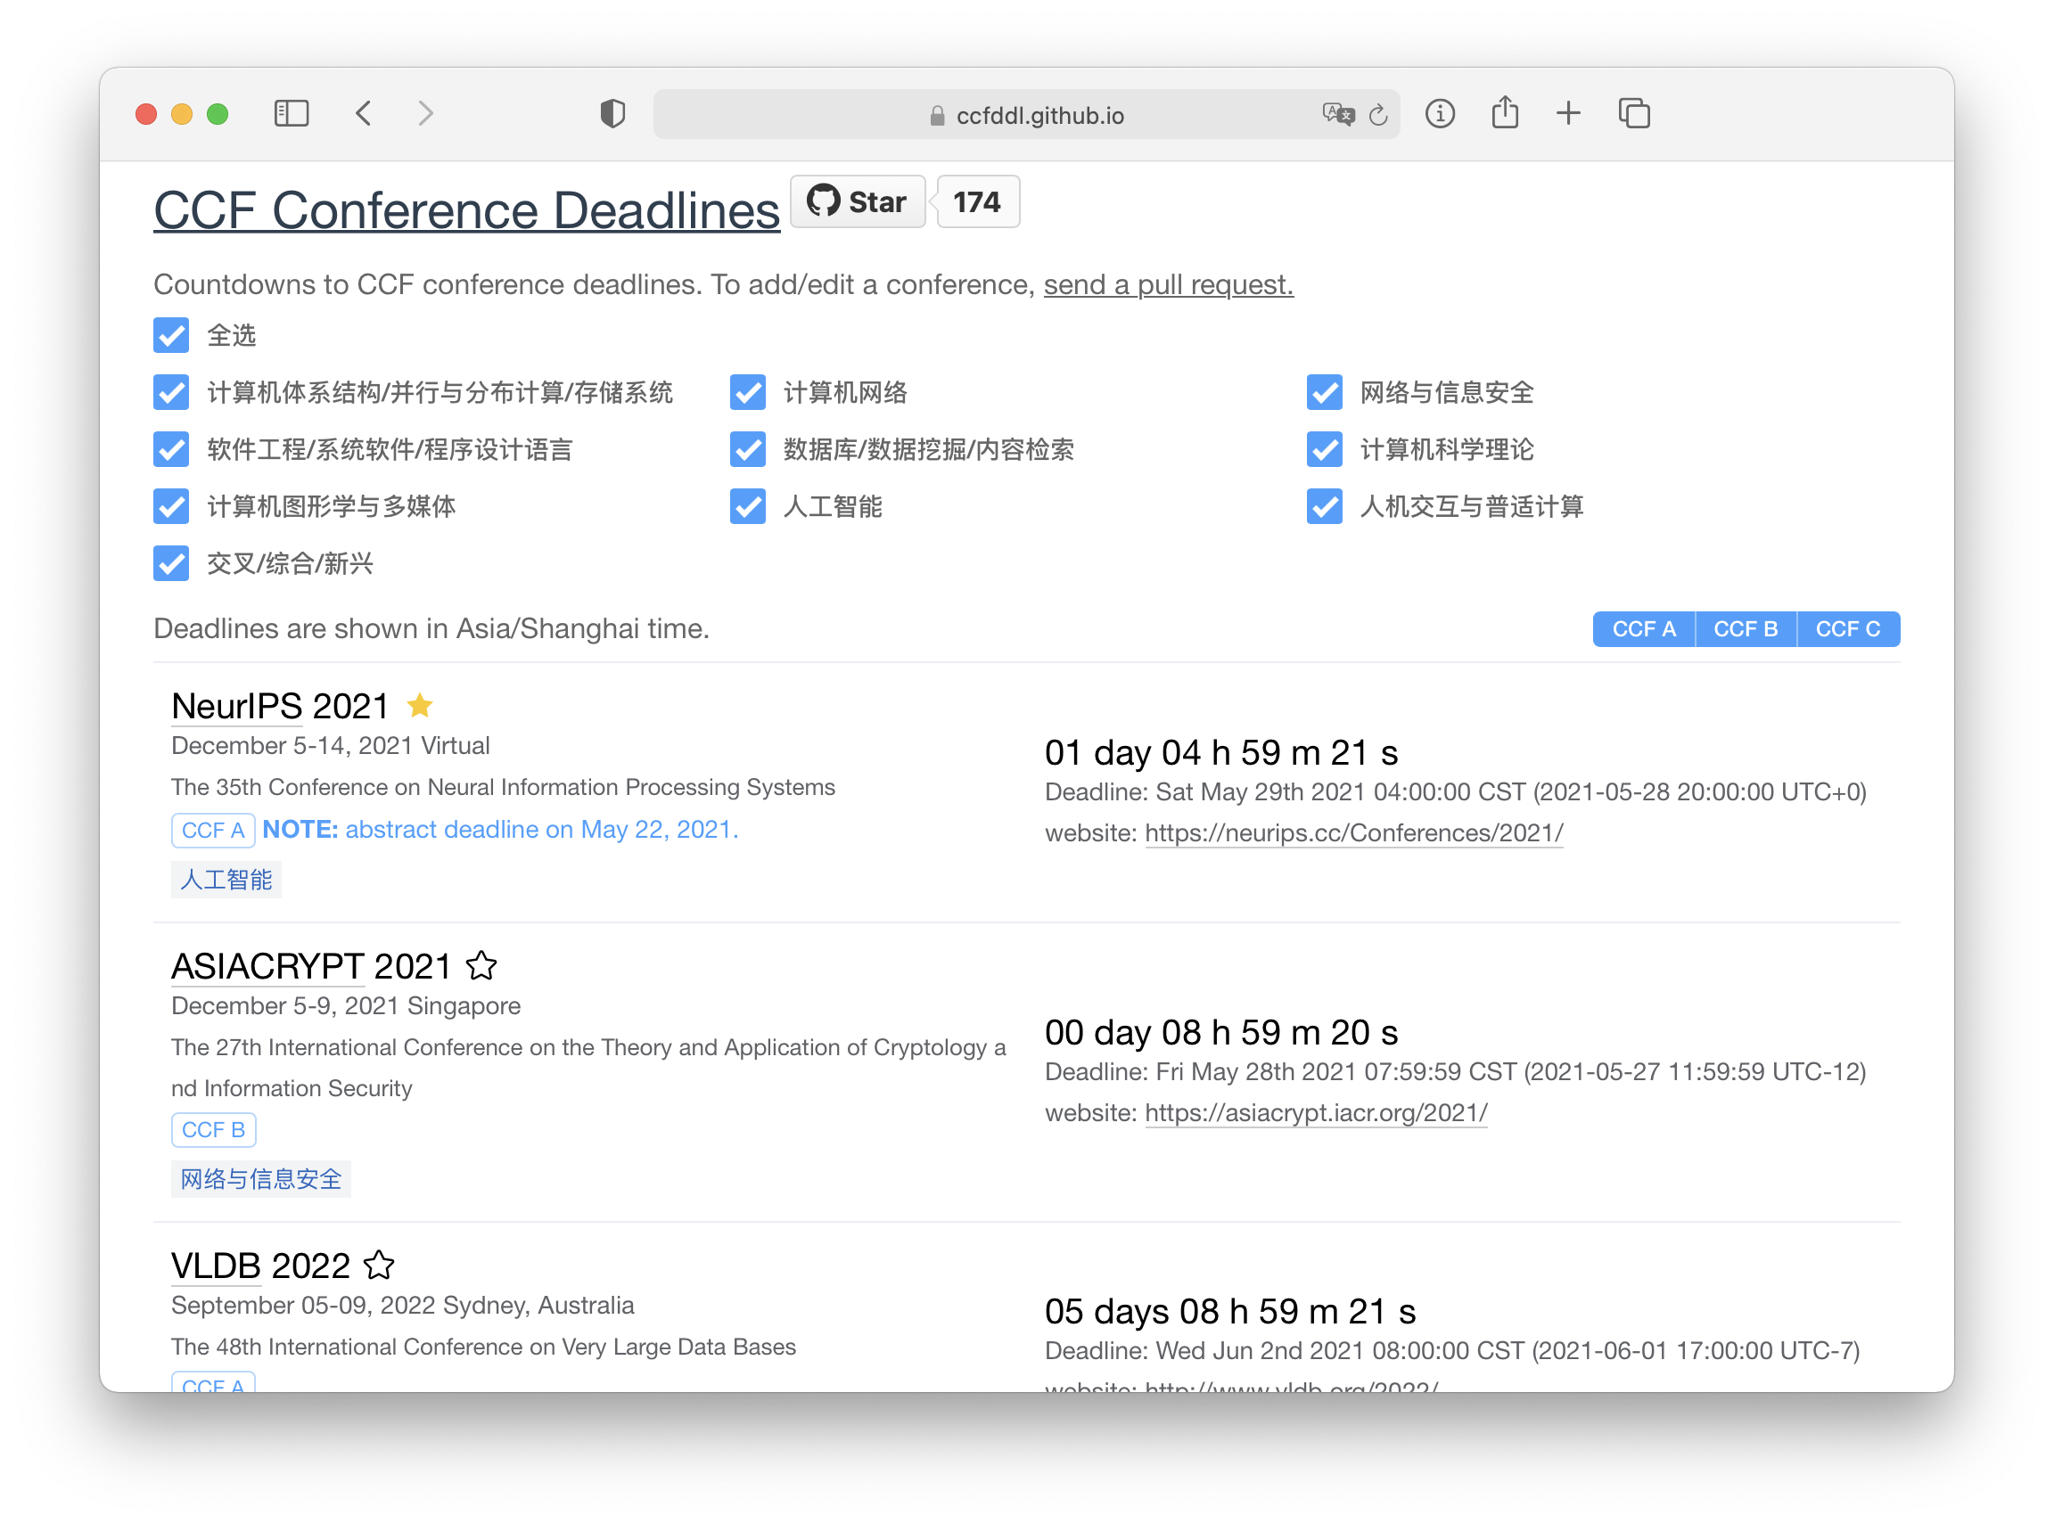
Task: Filter by CCF A rank
Action: (1643, 629)
